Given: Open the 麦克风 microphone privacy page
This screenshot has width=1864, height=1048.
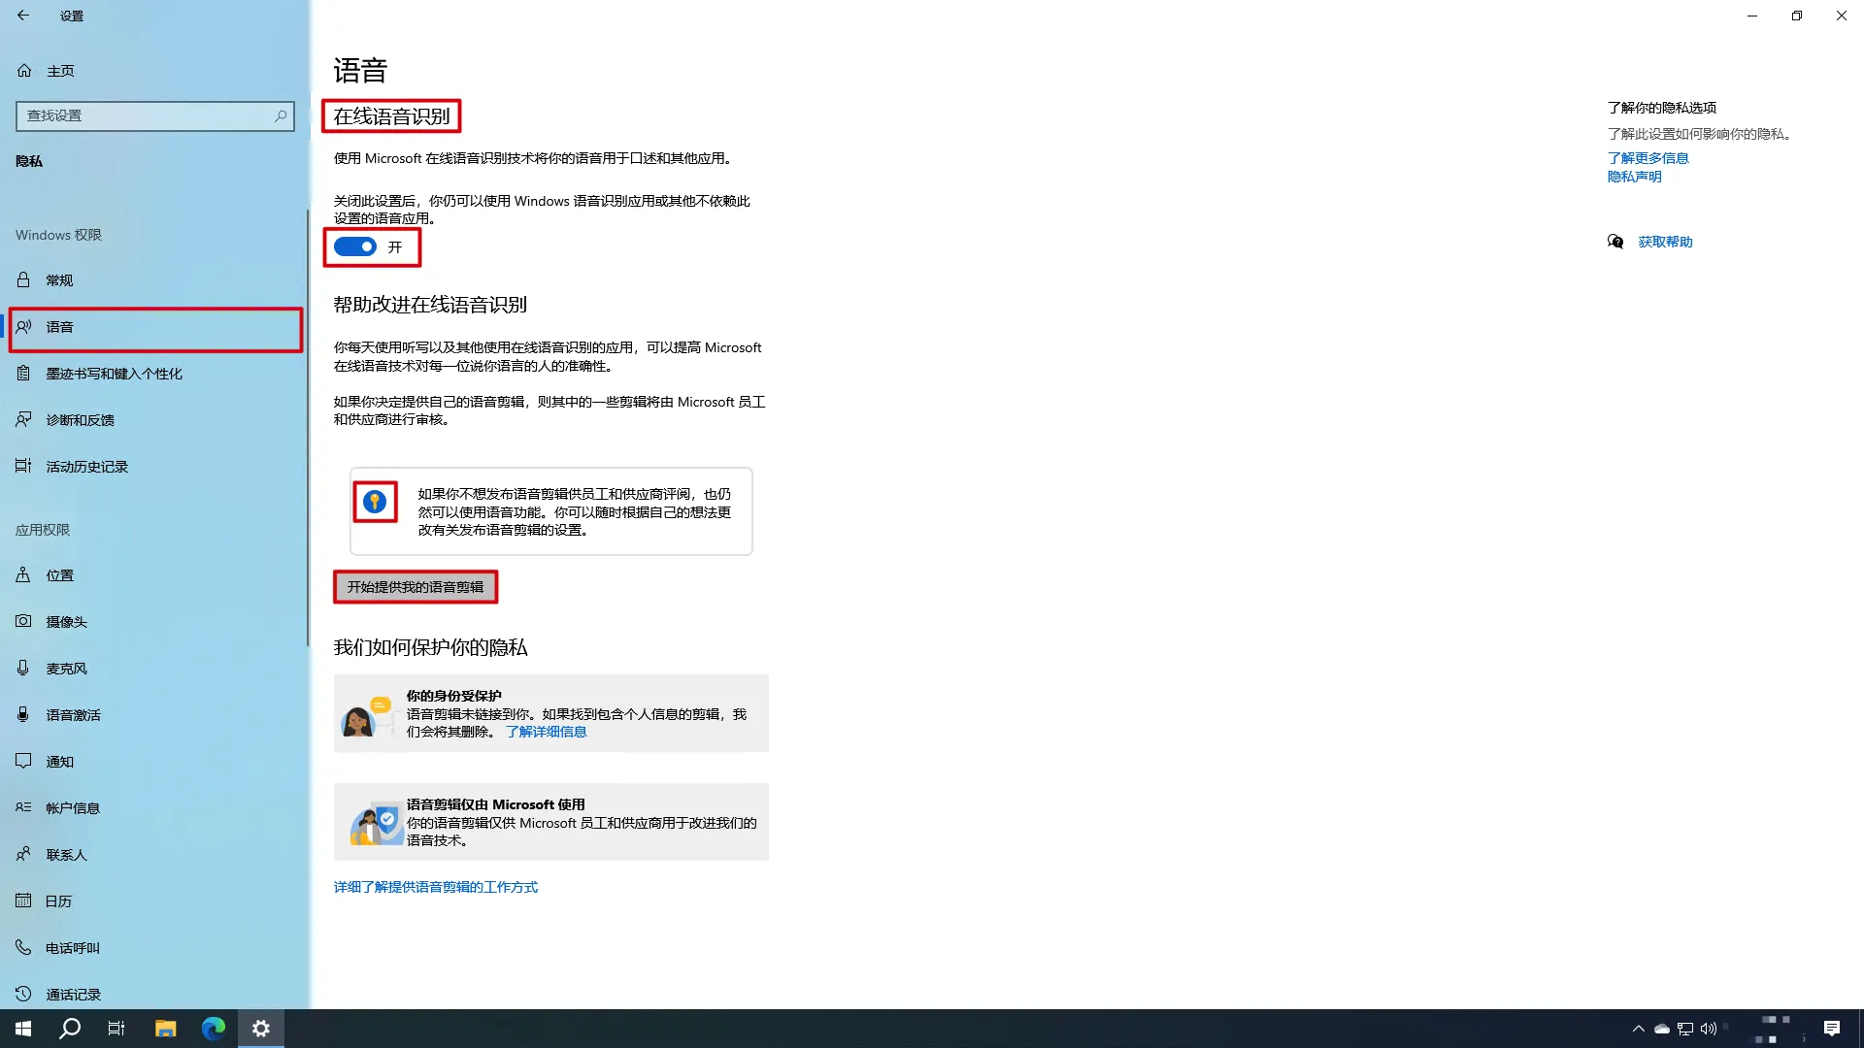Looking at the screenshot, I should tap(66, 669).
